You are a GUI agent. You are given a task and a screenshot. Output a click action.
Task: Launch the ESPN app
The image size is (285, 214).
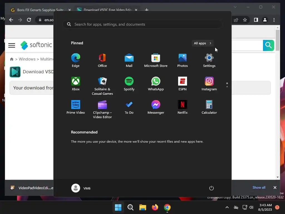click(183, 84)
